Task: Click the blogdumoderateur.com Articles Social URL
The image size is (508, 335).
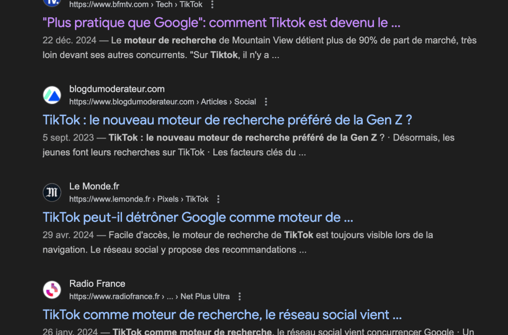Action: (x=162, y=102)
